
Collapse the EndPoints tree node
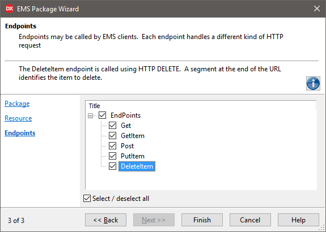[91, 115]
